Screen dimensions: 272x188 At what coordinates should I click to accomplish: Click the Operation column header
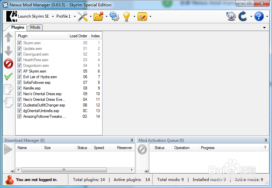tap(185, 148)
